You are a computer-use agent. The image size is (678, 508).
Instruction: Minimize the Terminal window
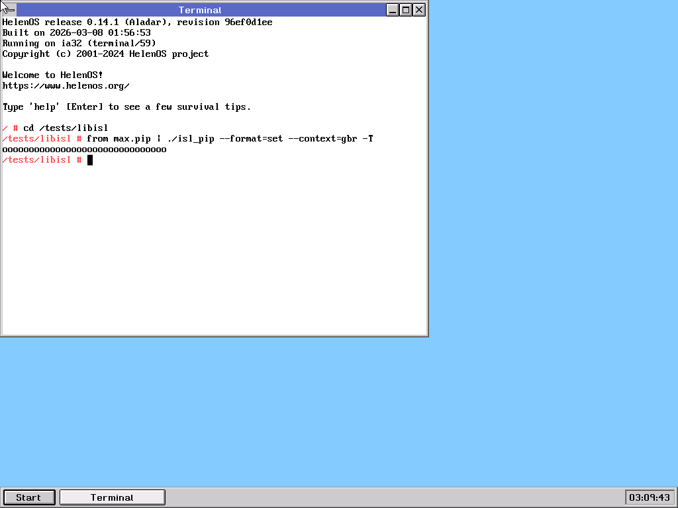pyautogui.click(x=393, y=10)
